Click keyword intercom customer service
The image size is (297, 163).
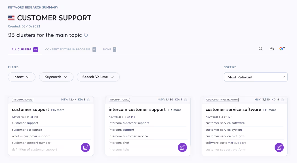pyautogui.click(x=128, y=136)
